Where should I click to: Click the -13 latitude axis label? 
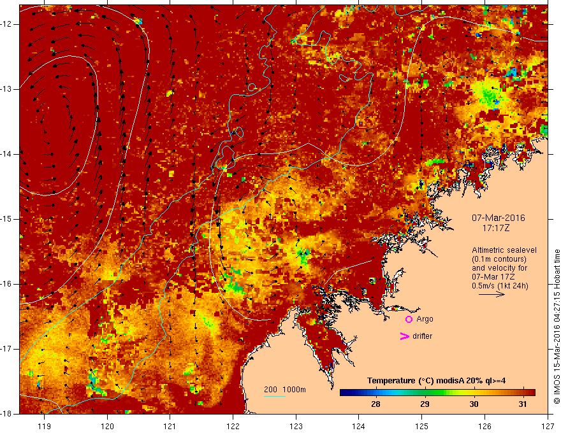(x=7, y=89)
